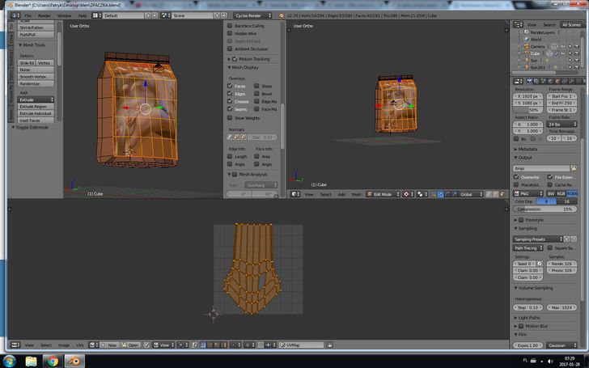The width and height of the screenshot is (589, 368).
Task: Enable the edge Length info checkbox
Action: click(x=230, y=156)
